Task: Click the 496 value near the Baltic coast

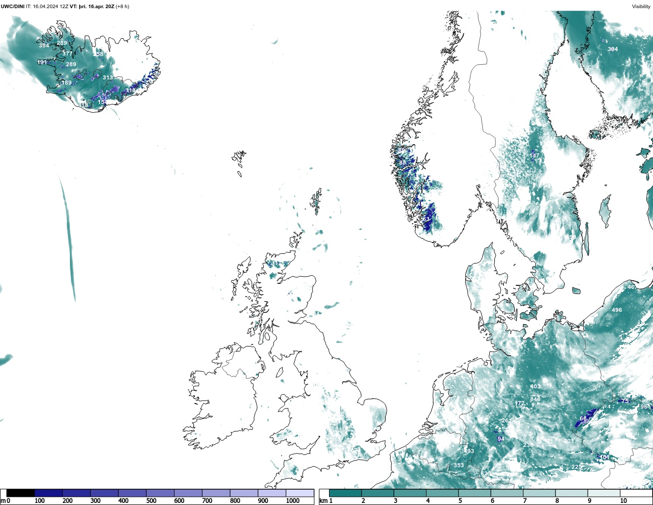Action: 617,310
